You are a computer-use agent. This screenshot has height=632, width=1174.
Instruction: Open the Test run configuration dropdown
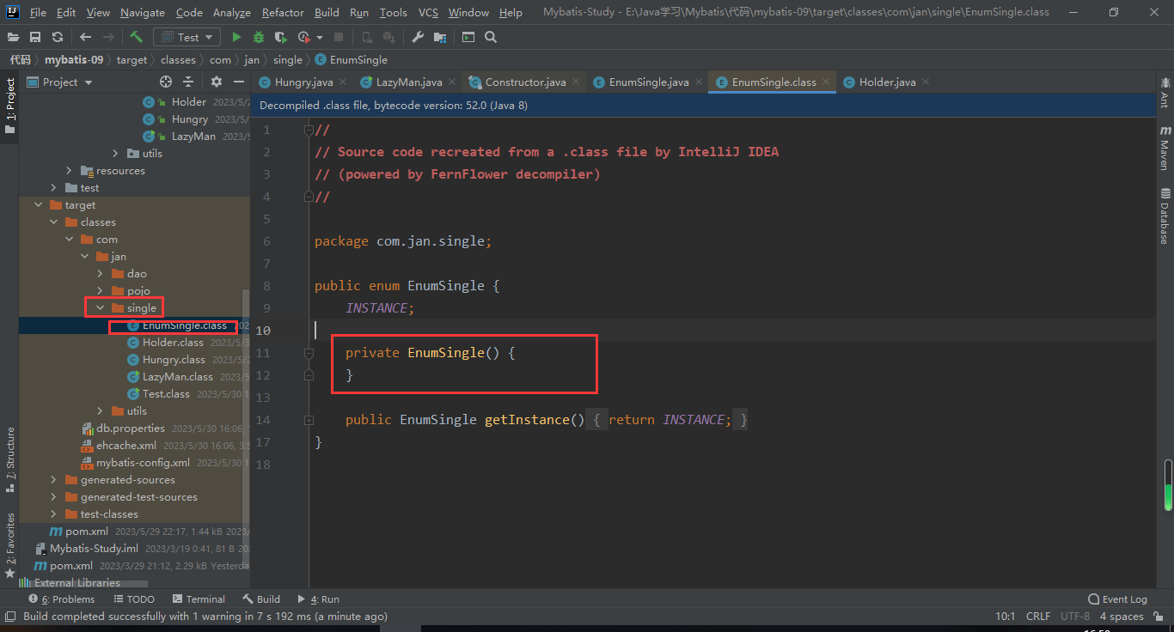tap(186, 37)
